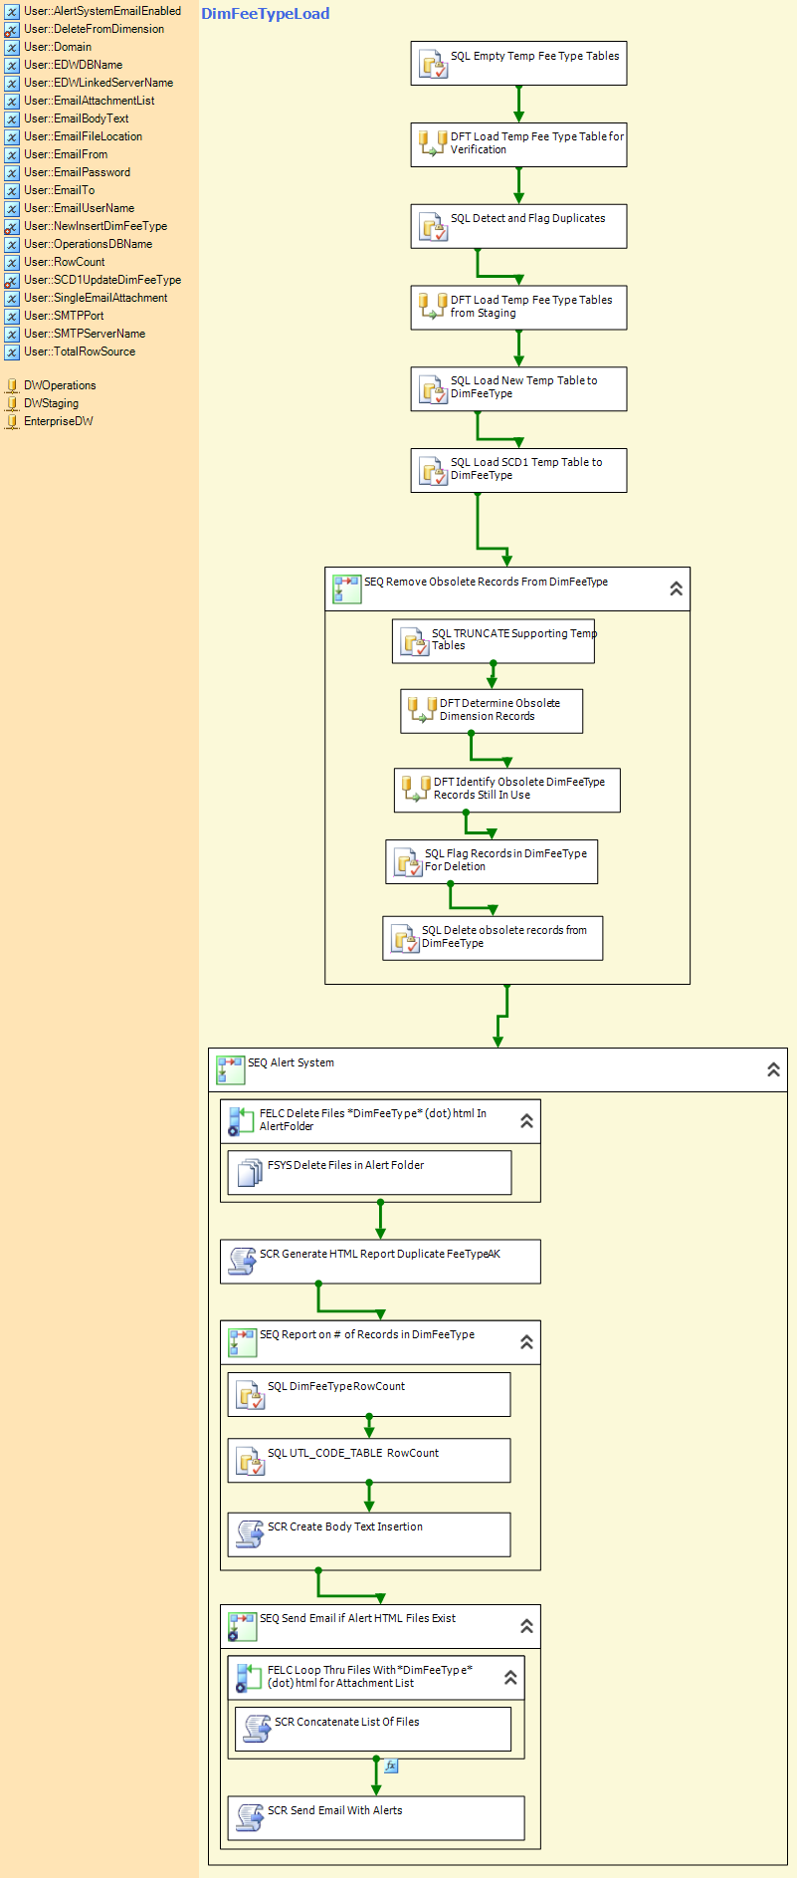This screenshot has width=797, height=1878.
Task: Click the SCR Create Body Text Insertion icon
Action: click(x=250, y=1534)
